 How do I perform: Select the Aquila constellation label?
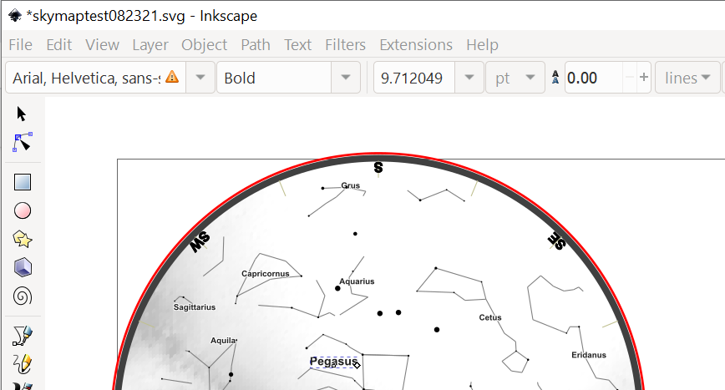(x=223, y=341)
